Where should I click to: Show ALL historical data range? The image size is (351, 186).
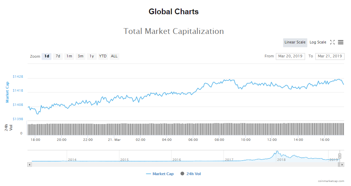(x=114, y=56)
